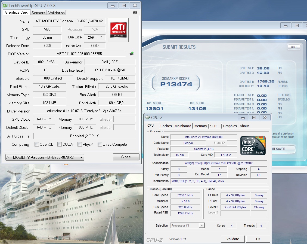The height and width of the screenshot is (244, 307).
Task: Click the Intel Core 2 Extreme logo
Action: [x=253, y=146]
